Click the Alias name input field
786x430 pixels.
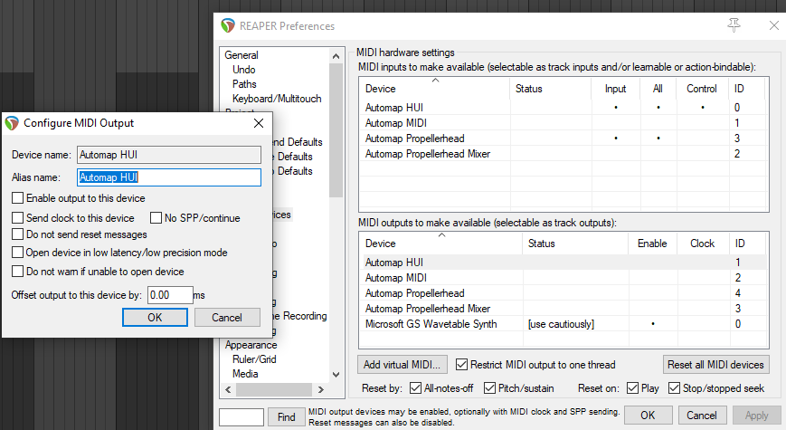tap(169, 177)
